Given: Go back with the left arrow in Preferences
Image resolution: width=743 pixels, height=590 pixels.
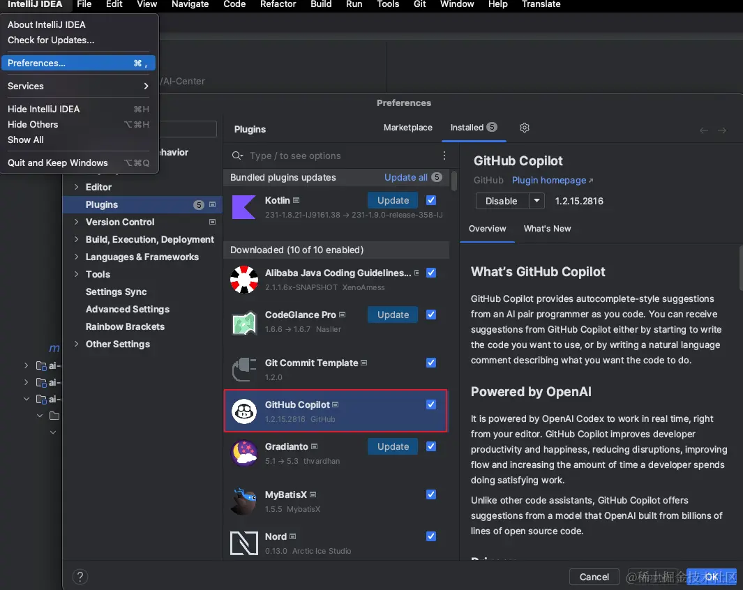Looking at the screenshot, I should pos(704,130).
